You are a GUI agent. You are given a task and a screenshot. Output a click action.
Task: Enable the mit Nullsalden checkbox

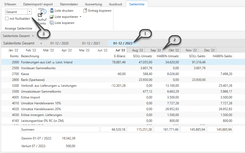7,19
